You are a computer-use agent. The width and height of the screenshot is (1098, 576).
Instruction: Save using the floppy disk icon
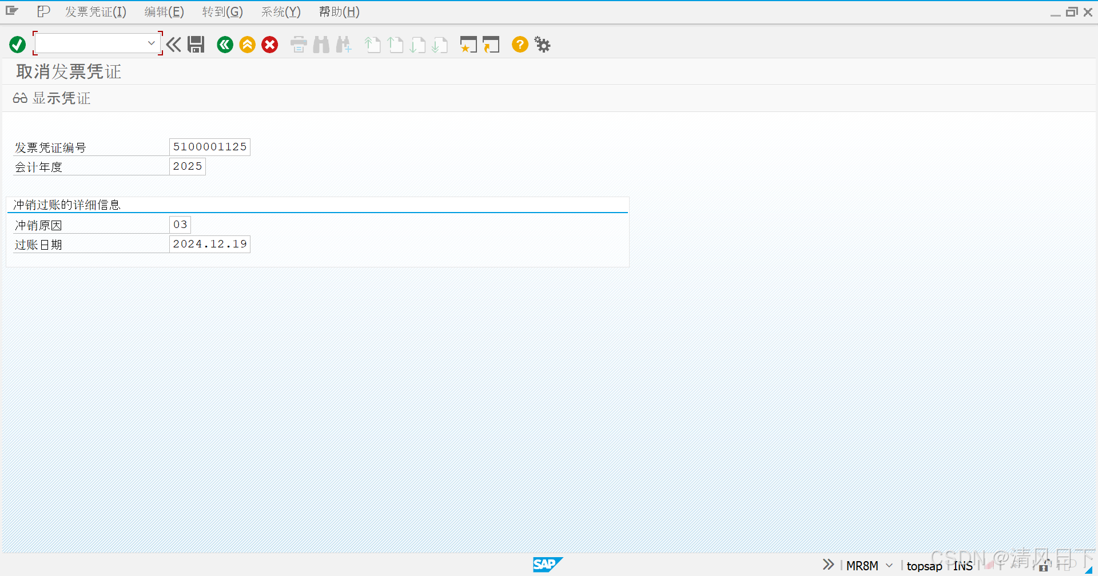click(196, 44)
